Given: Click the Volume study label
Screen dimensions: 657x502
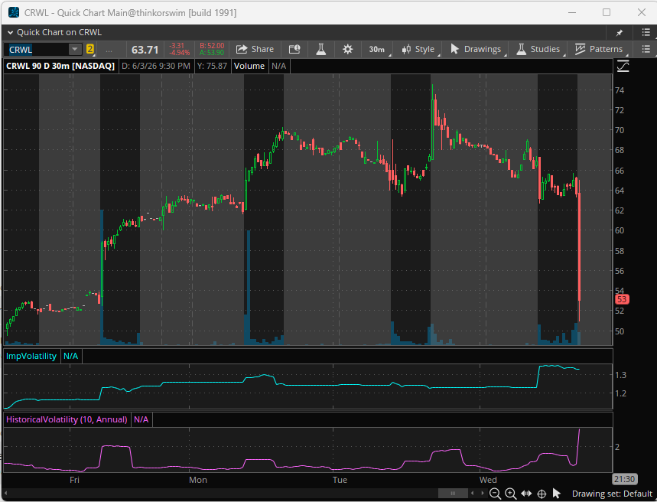Looking at the screenshot, I should (249, 67).
